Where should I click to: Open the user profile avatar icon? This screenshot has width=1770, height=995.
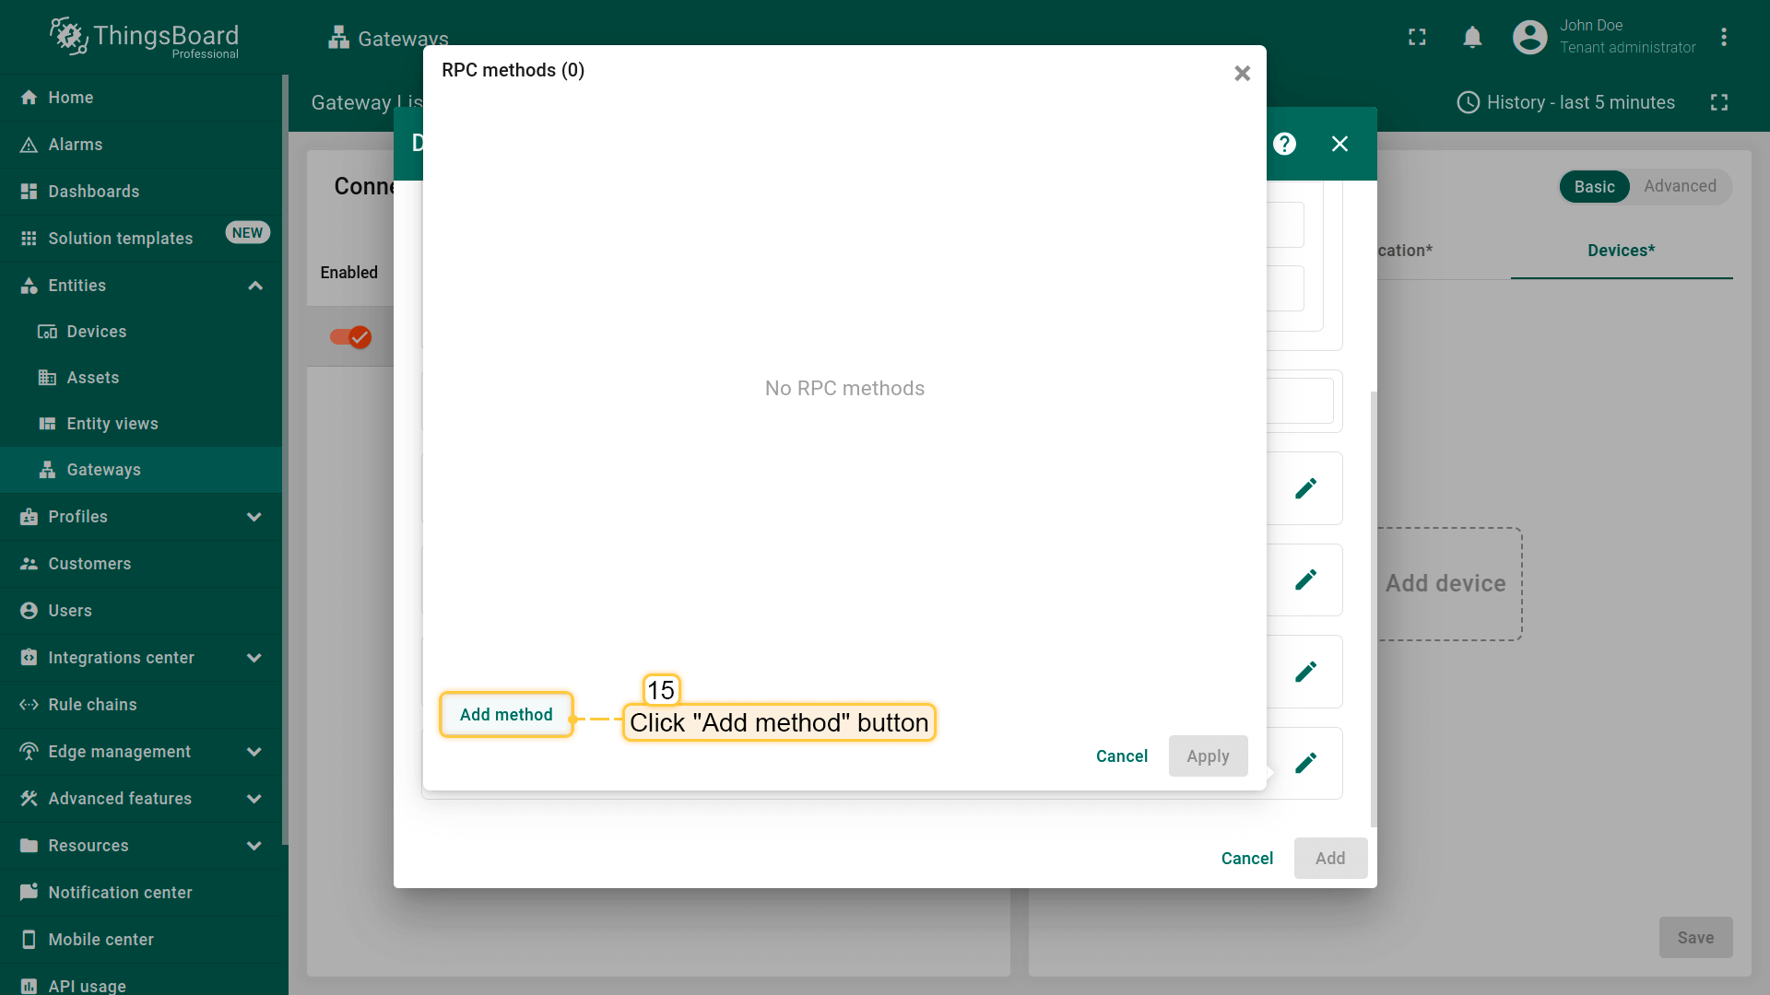1529,37
